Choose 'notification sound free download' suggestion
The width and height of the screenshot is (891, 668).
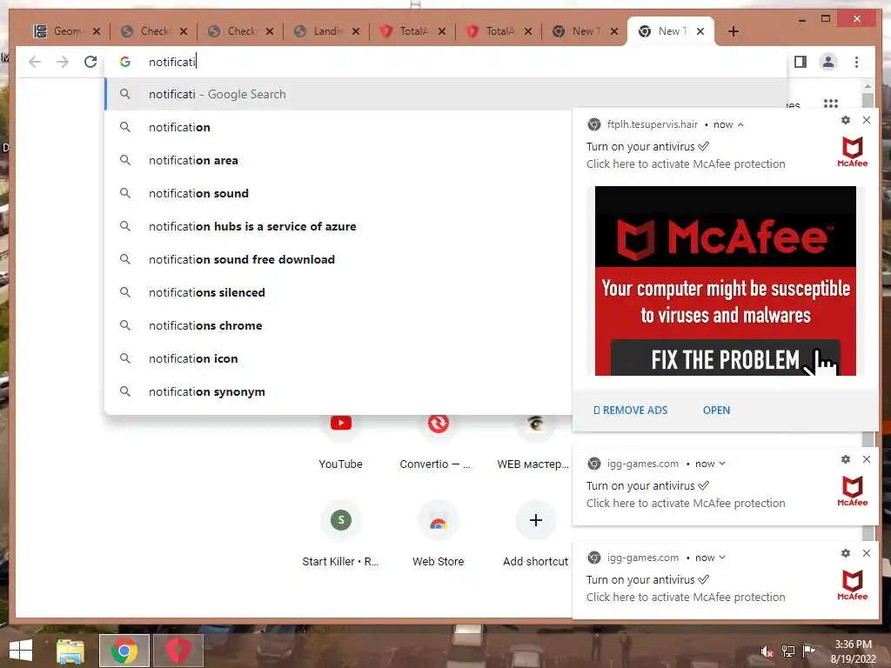click(338, 259)
